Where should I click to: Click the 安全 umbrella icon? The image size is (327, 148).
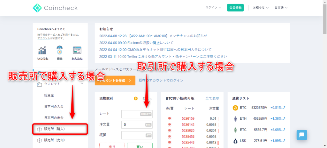pyautogui.click(x=60, y=50)
